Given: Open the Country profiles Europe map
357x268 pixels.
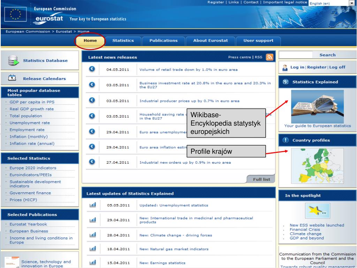Looking at the screenshot, I should (317, 166).
